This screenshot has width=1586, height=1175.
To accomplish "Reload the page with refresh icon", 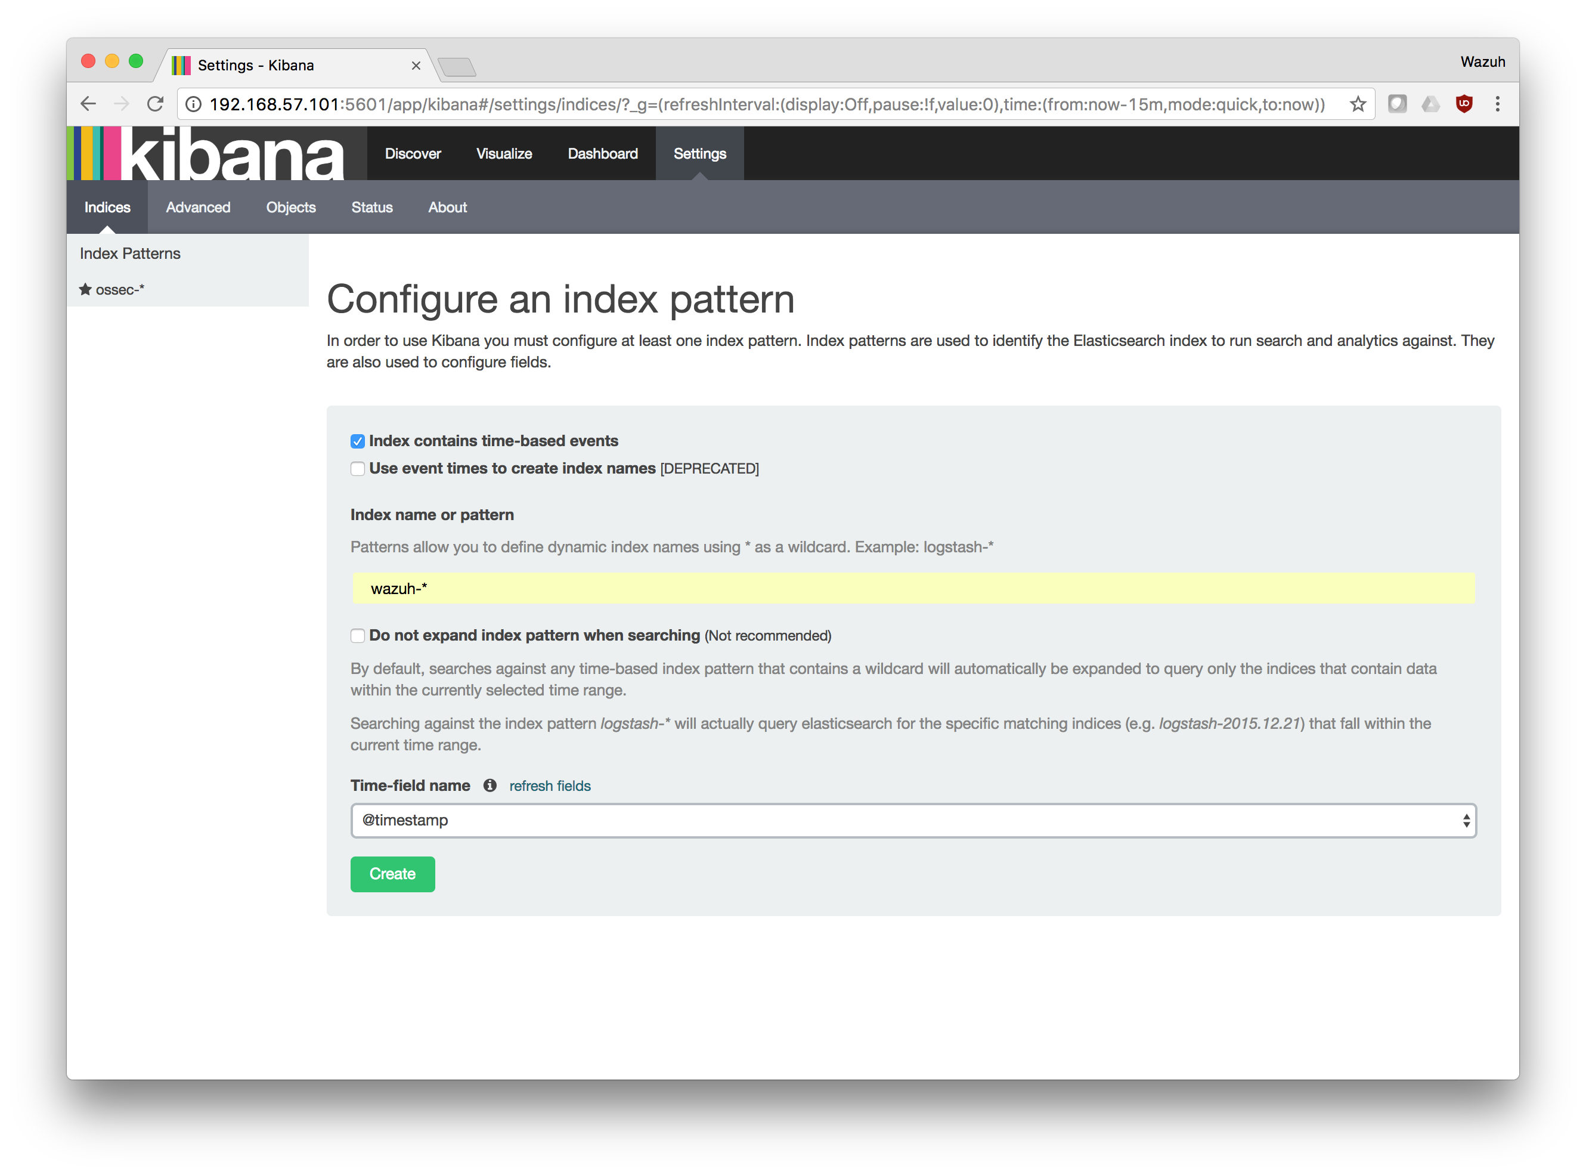I will [155, 104].
